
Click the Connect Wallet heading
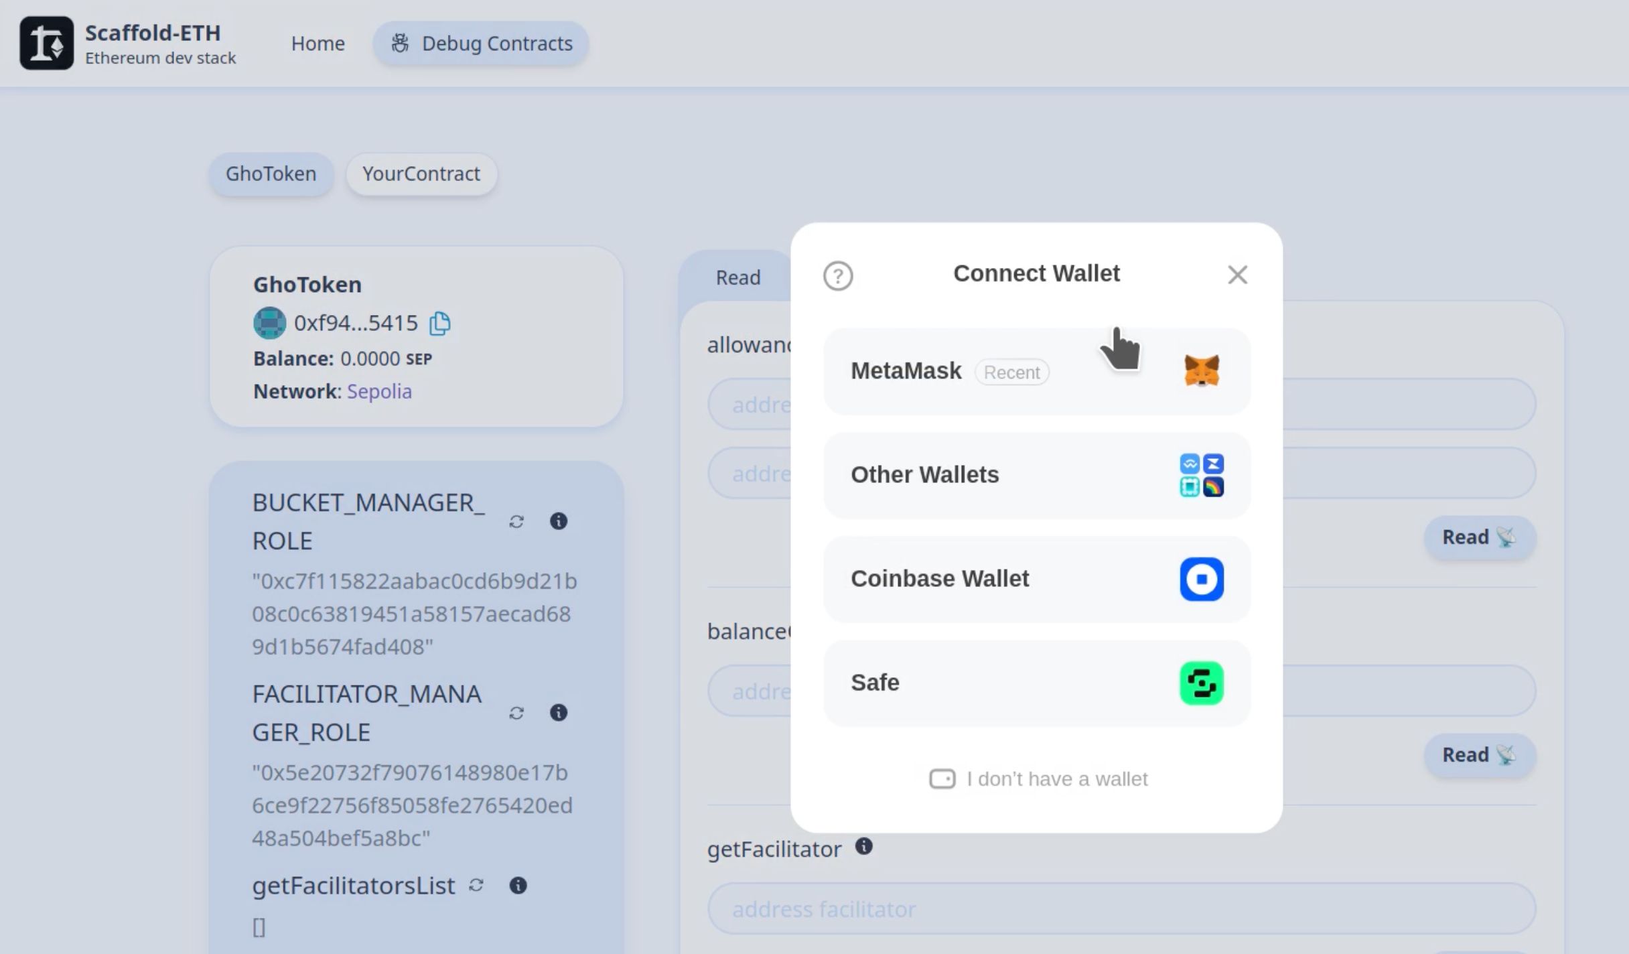pos(1036,273)
